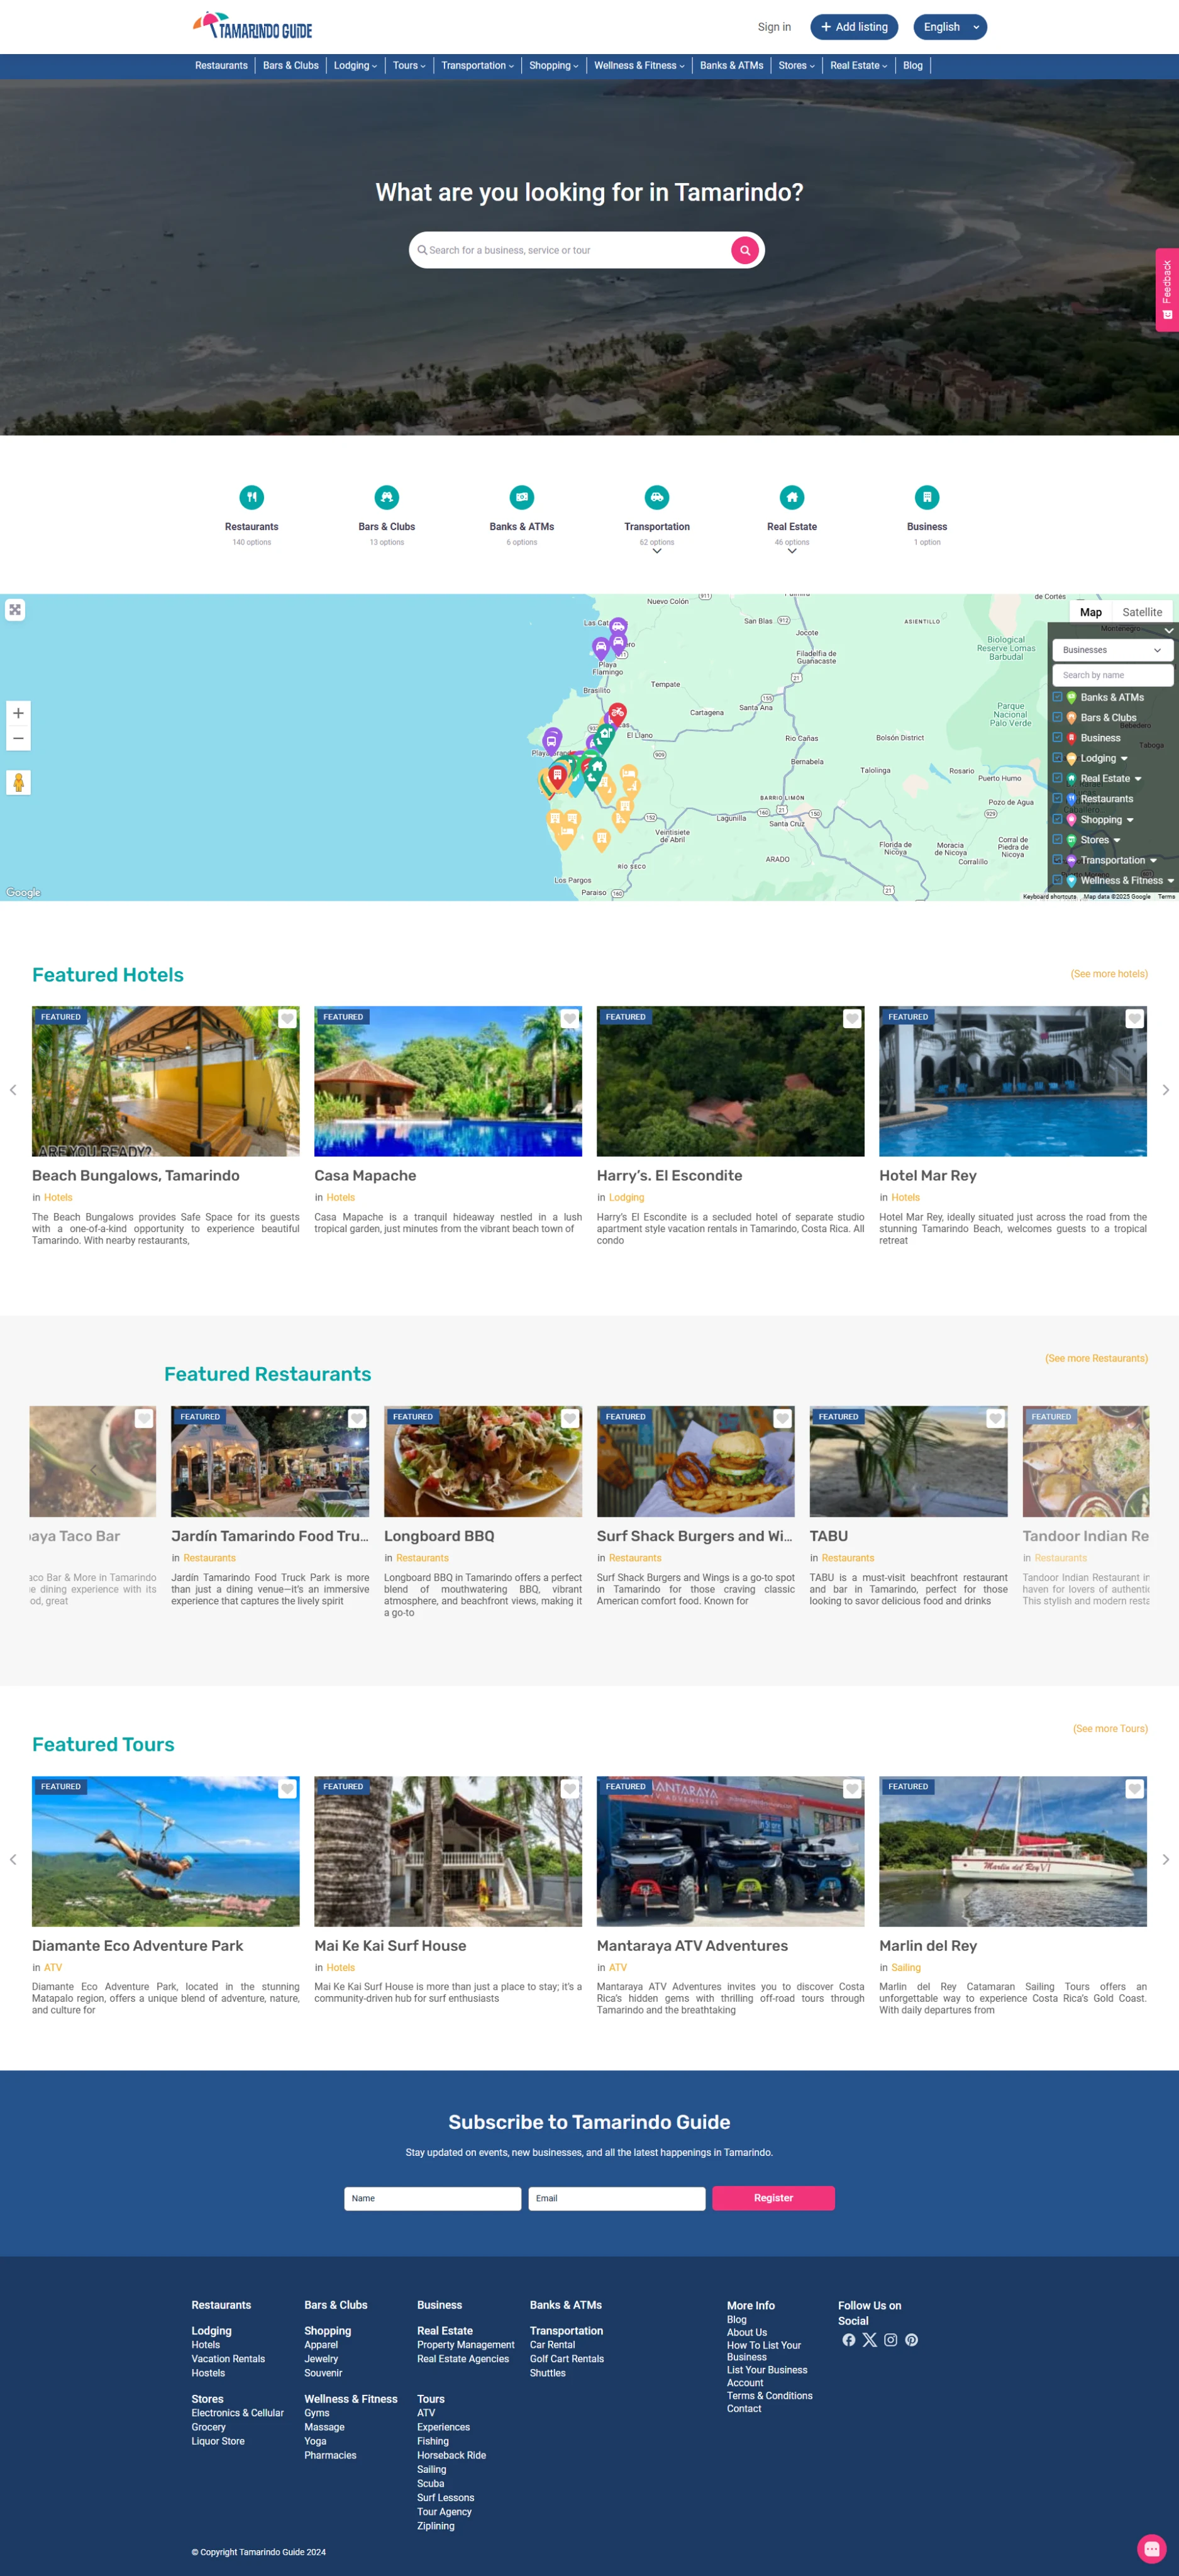Viewport: 1179px width, 2576px height.
Task: Open the Instagram social icon
Action: pyautogui.click(x=891, y=2340)
